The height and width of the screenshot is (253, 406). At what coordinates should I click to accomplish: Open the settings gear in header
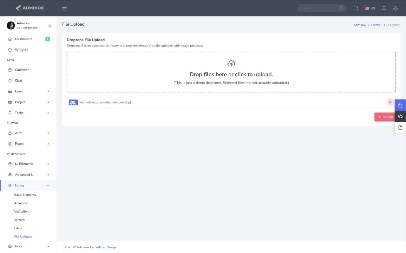[395, 8]
